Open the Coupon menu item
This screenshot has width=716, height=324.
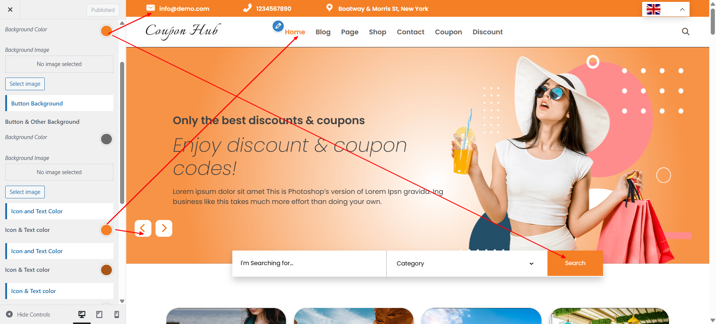(x=448, y=32)
